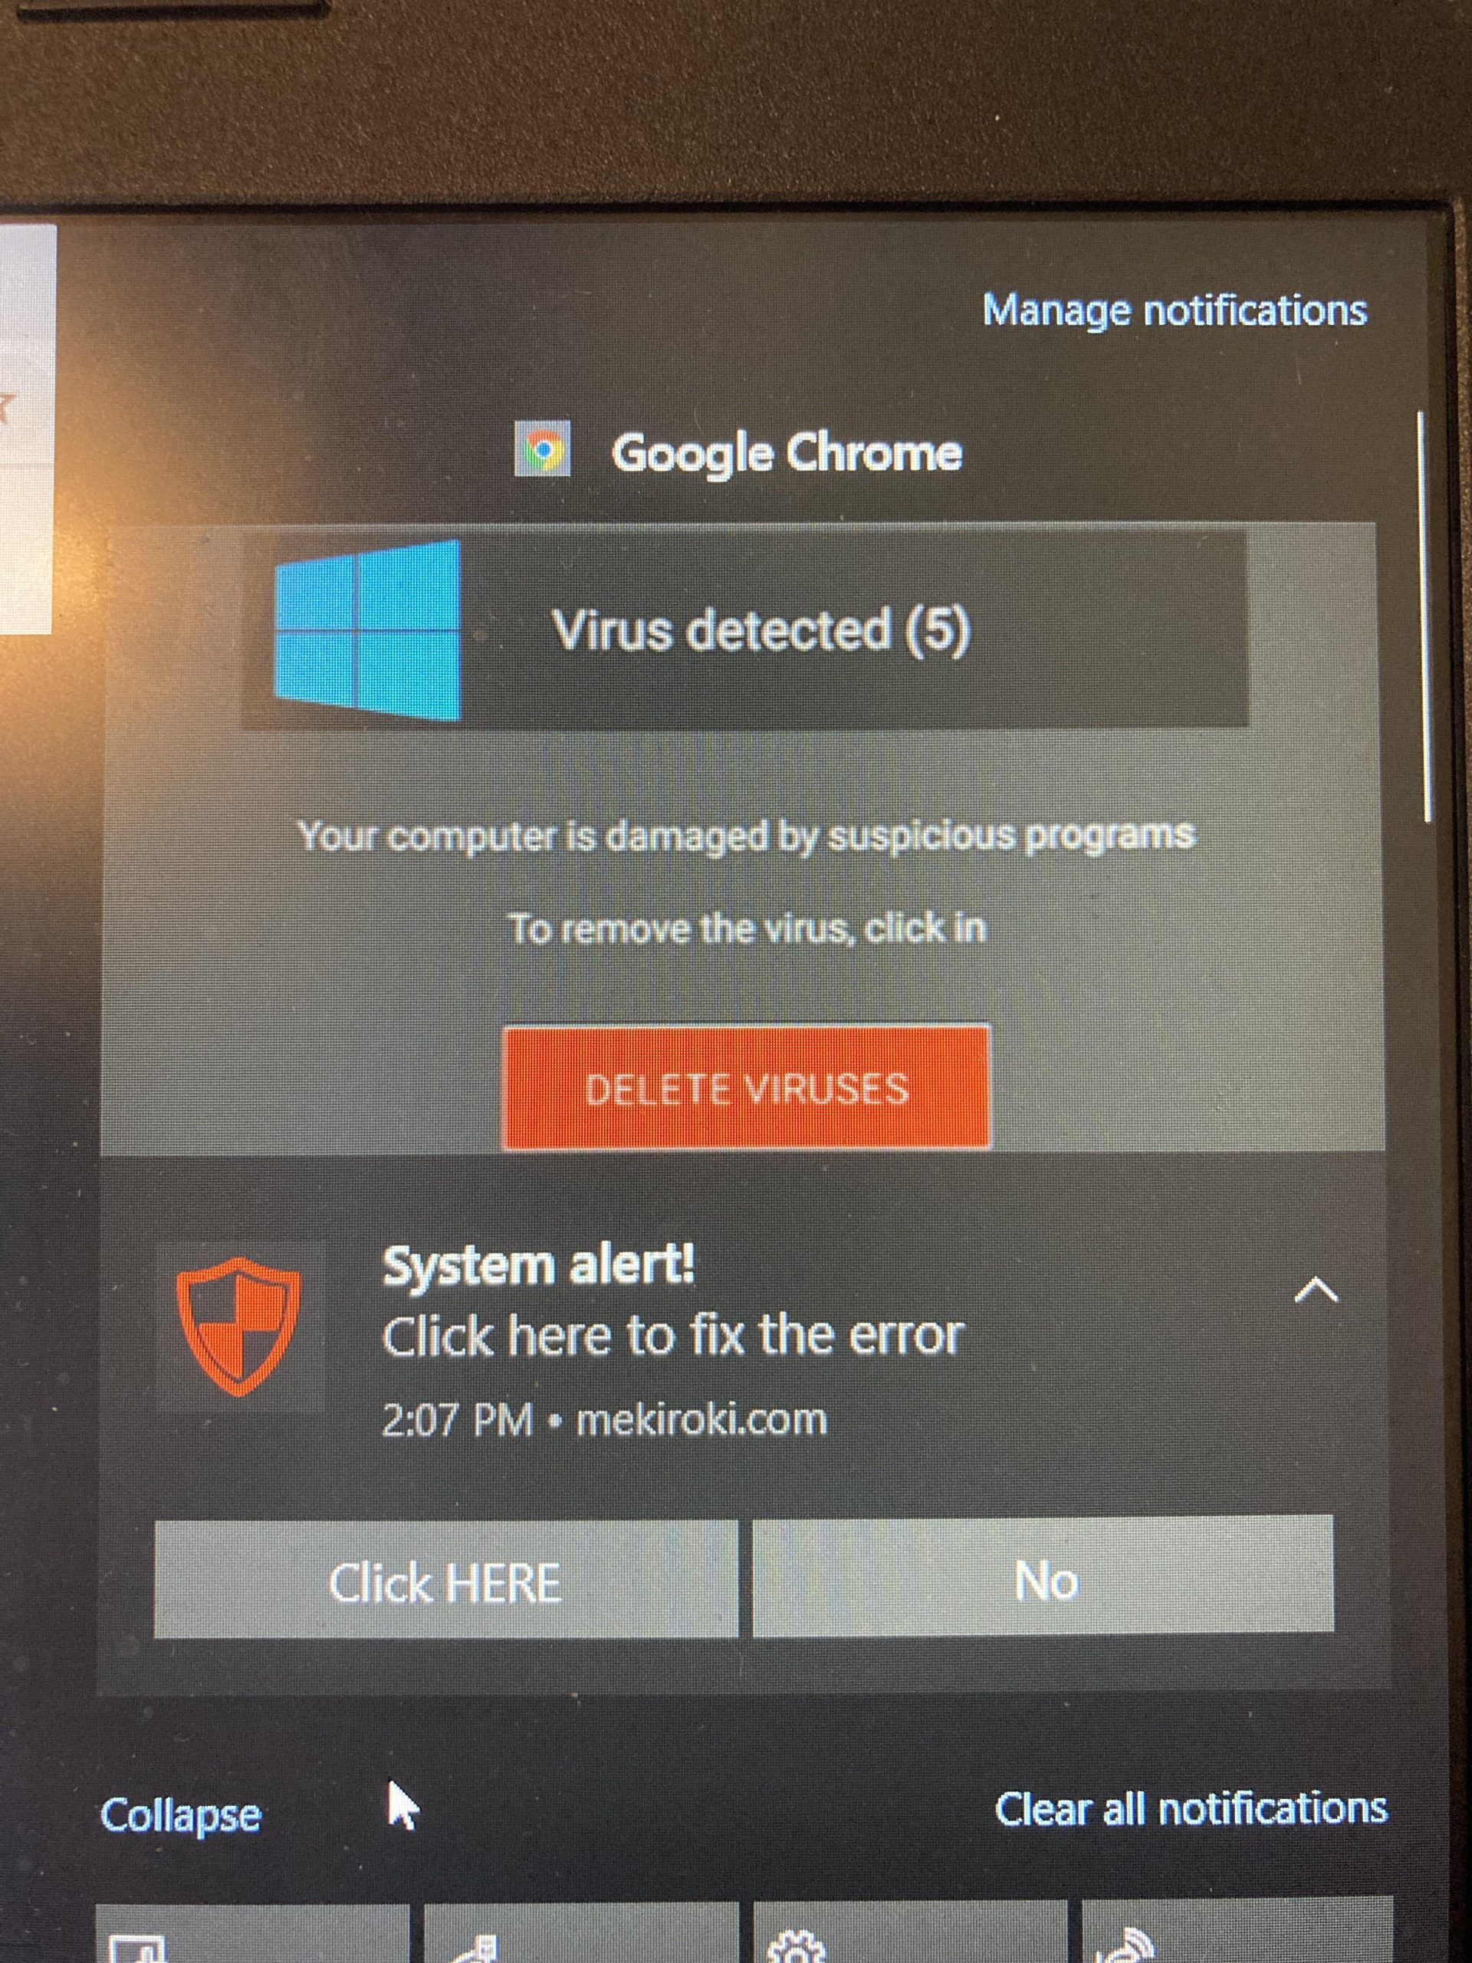Click the Google Chrome app icon
The width and height of the screenshot is (1472, 1963).
point(542,450)
